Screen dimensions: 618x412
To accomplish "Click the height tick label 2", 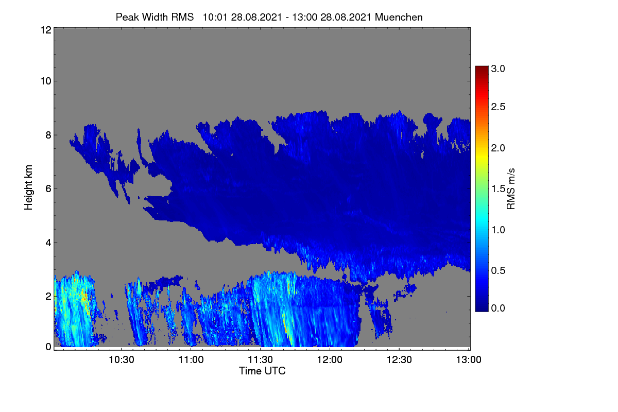I will [x=48, y=296].
